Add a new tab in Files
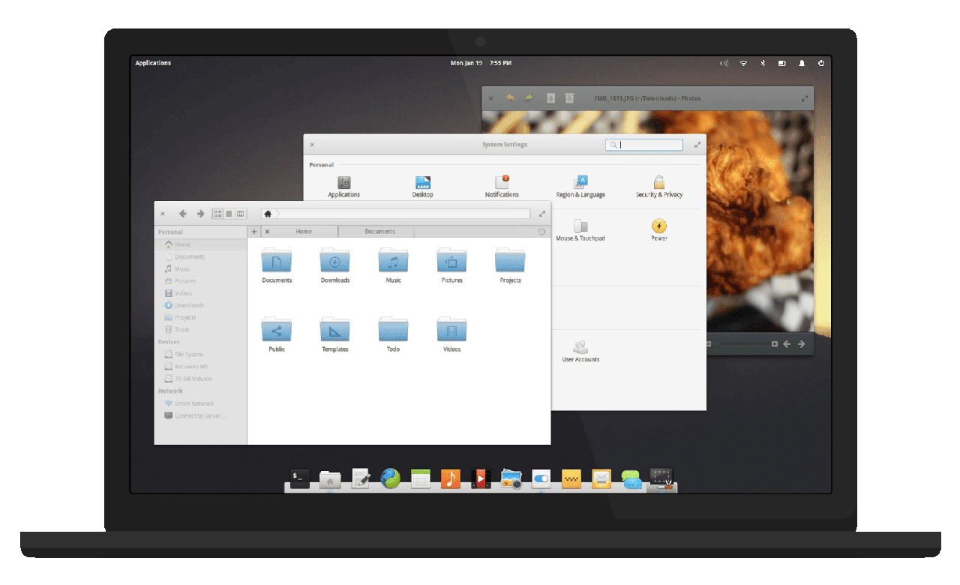This screenshot has height=585, width=960. 254,232
